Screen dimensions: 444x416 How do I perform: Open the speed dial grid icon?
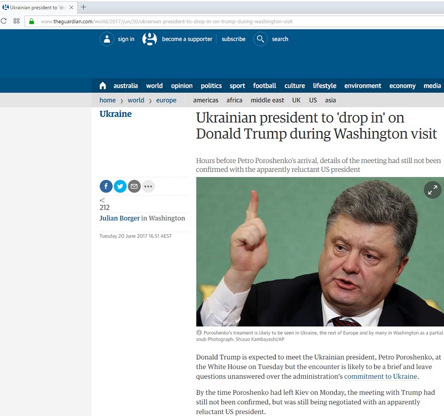pyautogui.click(x=17, y=21)
